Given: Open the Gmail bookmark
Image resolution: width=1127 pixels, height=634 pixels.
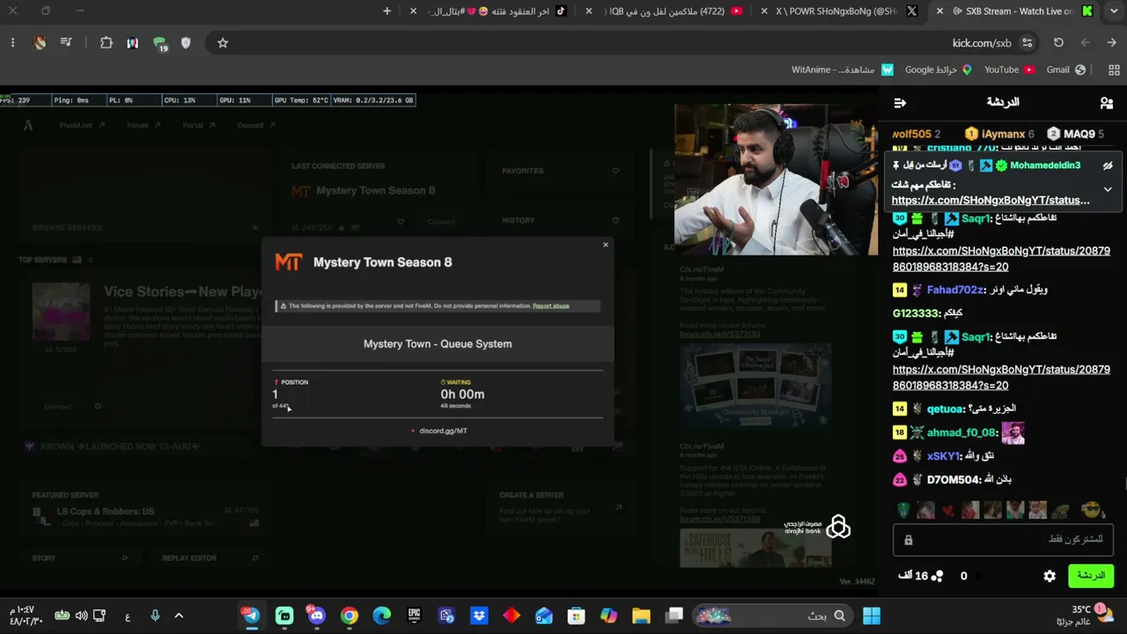Looking at the screenshot, I should click(x=1066, y=70).
